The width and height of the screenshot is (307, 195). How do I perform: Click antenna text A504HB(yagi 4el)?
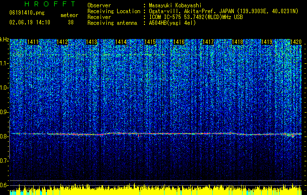pos(172,23)
